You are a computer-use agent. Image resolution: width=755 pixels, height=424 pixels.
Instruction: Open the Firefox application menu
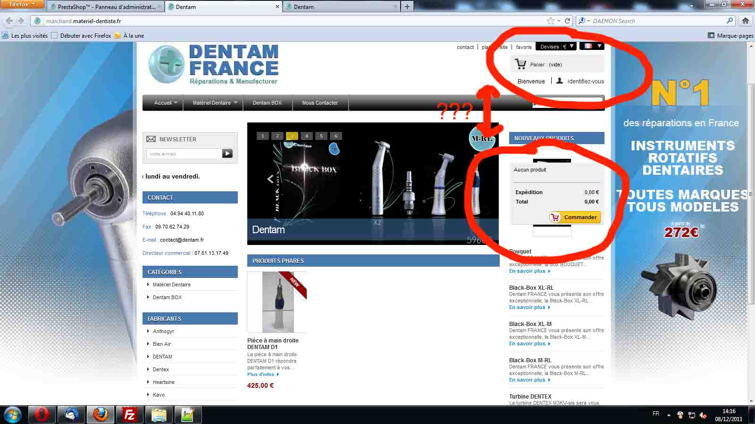tap(22, 4)
